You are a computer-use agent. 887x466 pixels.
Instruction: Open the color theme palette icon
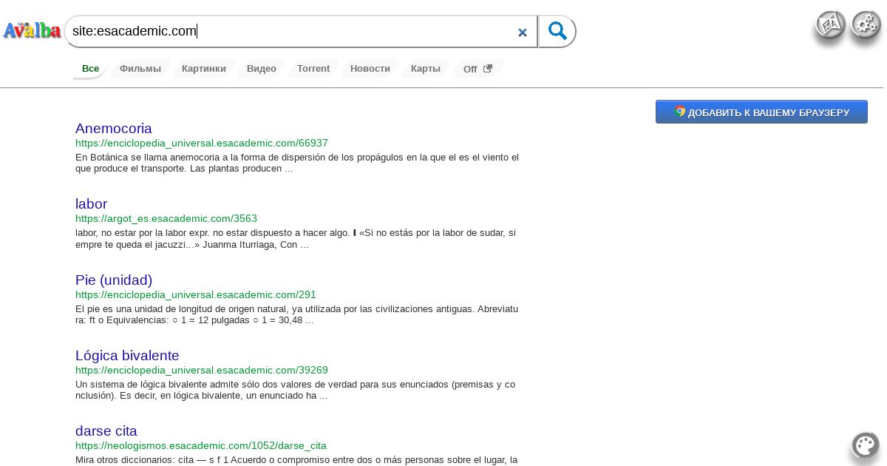click(x=866, y=445)
